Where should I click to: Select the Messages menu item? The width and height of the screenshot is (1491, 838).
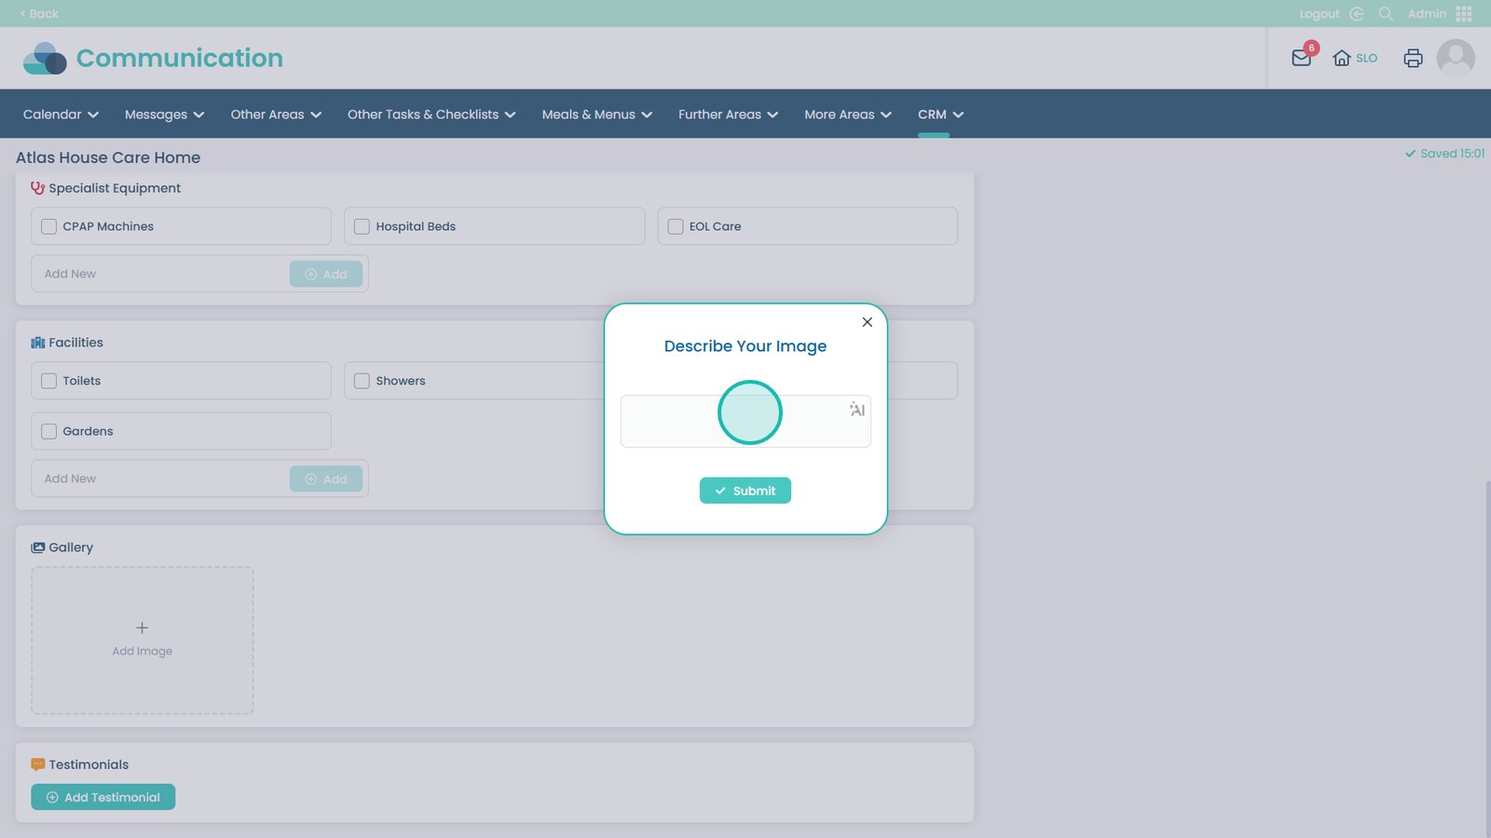[x=164, y=115]
